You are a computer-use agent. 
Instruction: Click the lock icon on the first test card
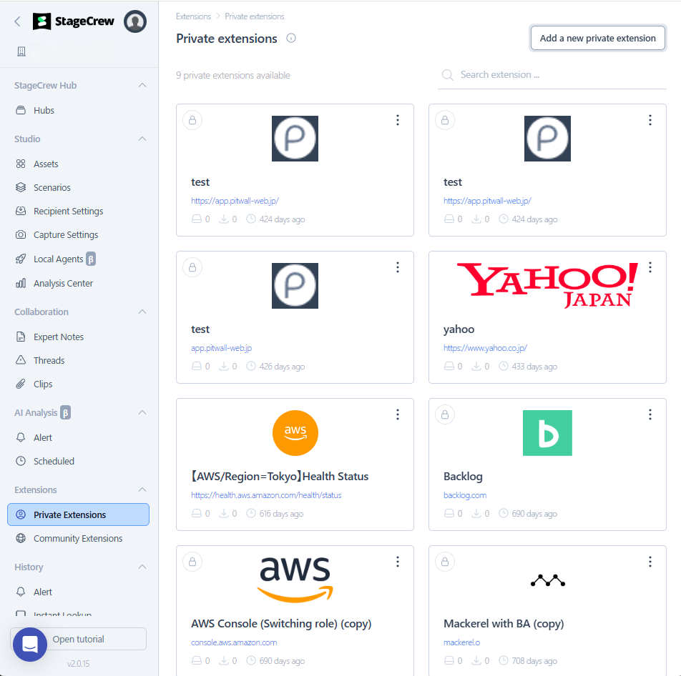coord(192,120)
